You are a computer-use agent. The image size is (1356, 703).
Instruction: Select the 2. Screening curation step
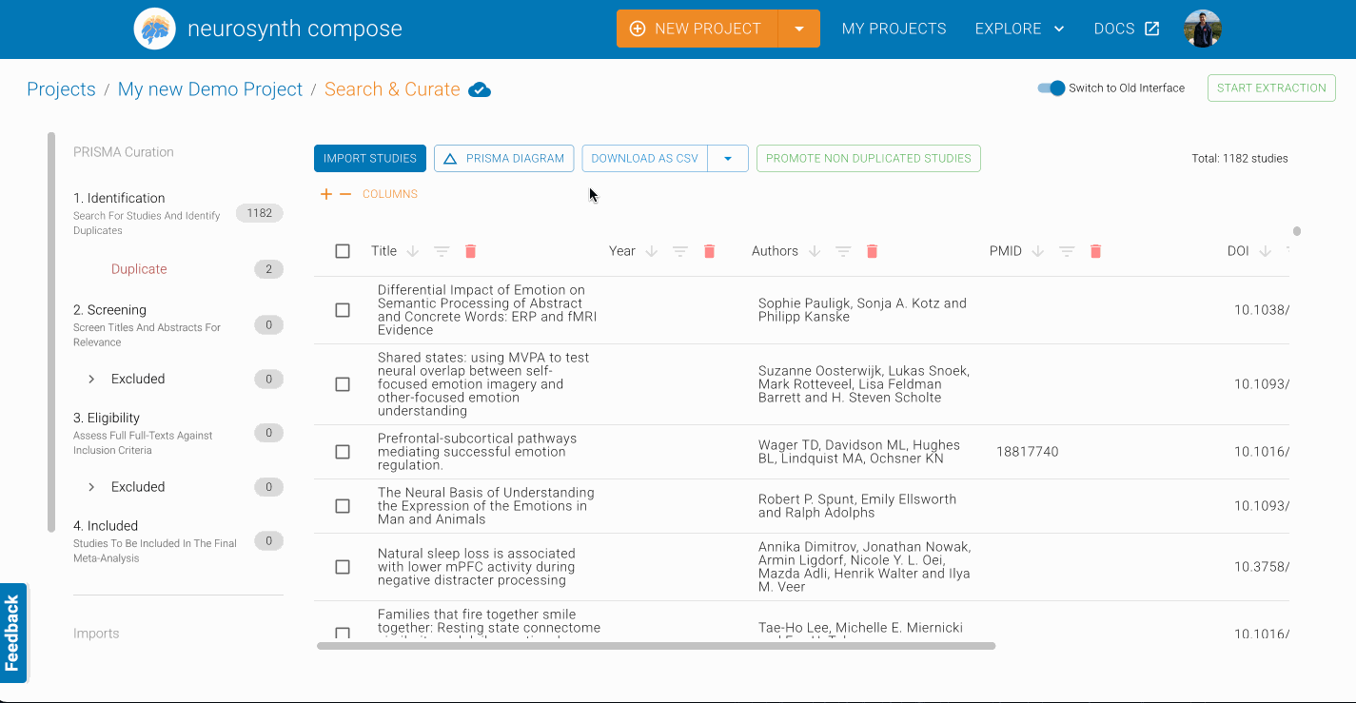[178, 325]
